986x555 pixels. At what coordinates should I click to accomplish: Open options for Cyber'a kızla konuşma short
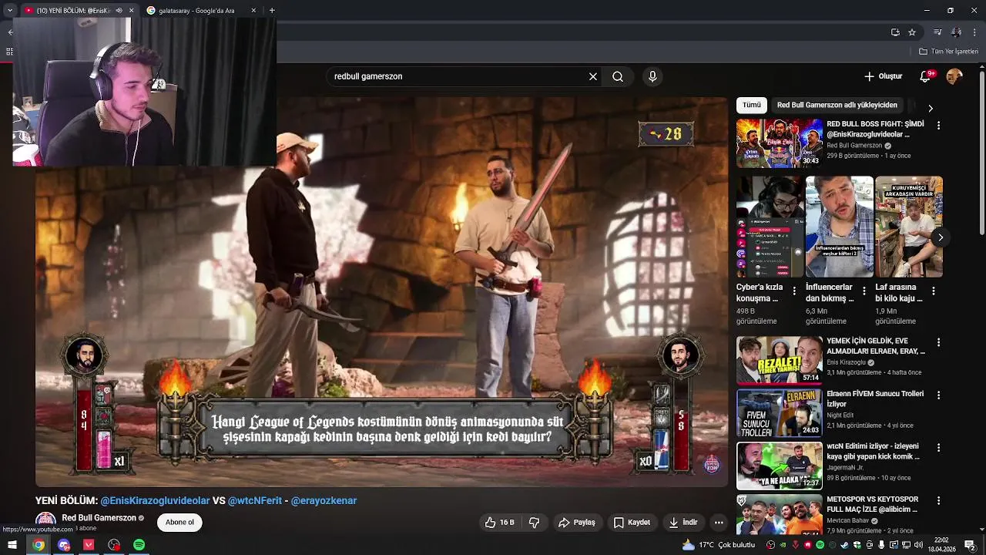click(794, 291)
